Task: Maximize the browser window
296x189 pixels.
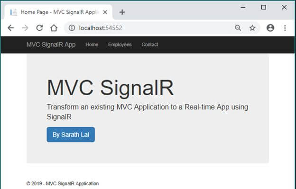Action: (264, 8)
